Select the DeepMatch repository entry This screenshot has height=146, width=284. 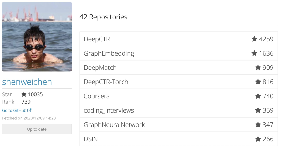coord(100,68)
